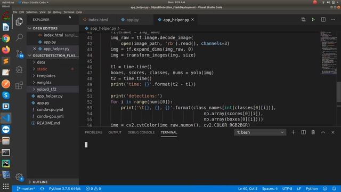This screenshot has width=341, height=192.
Task: Open the Problems panel tab
Action: pos(94,132)
